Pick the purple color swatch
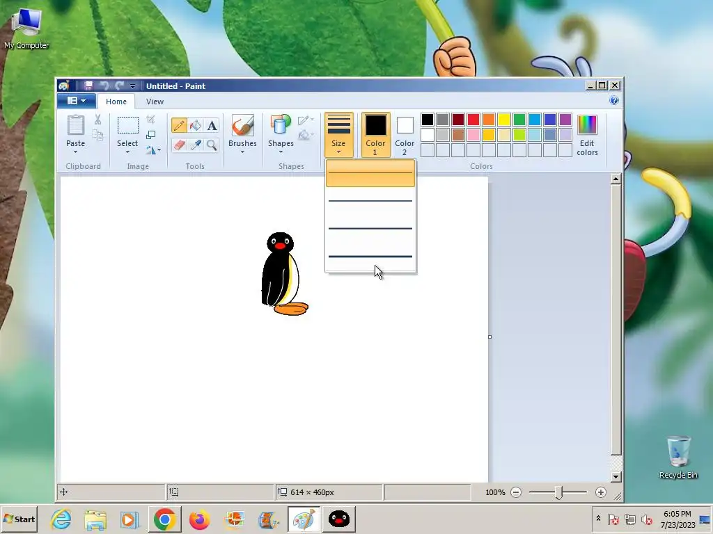The image size is (713, 534). 565,120
